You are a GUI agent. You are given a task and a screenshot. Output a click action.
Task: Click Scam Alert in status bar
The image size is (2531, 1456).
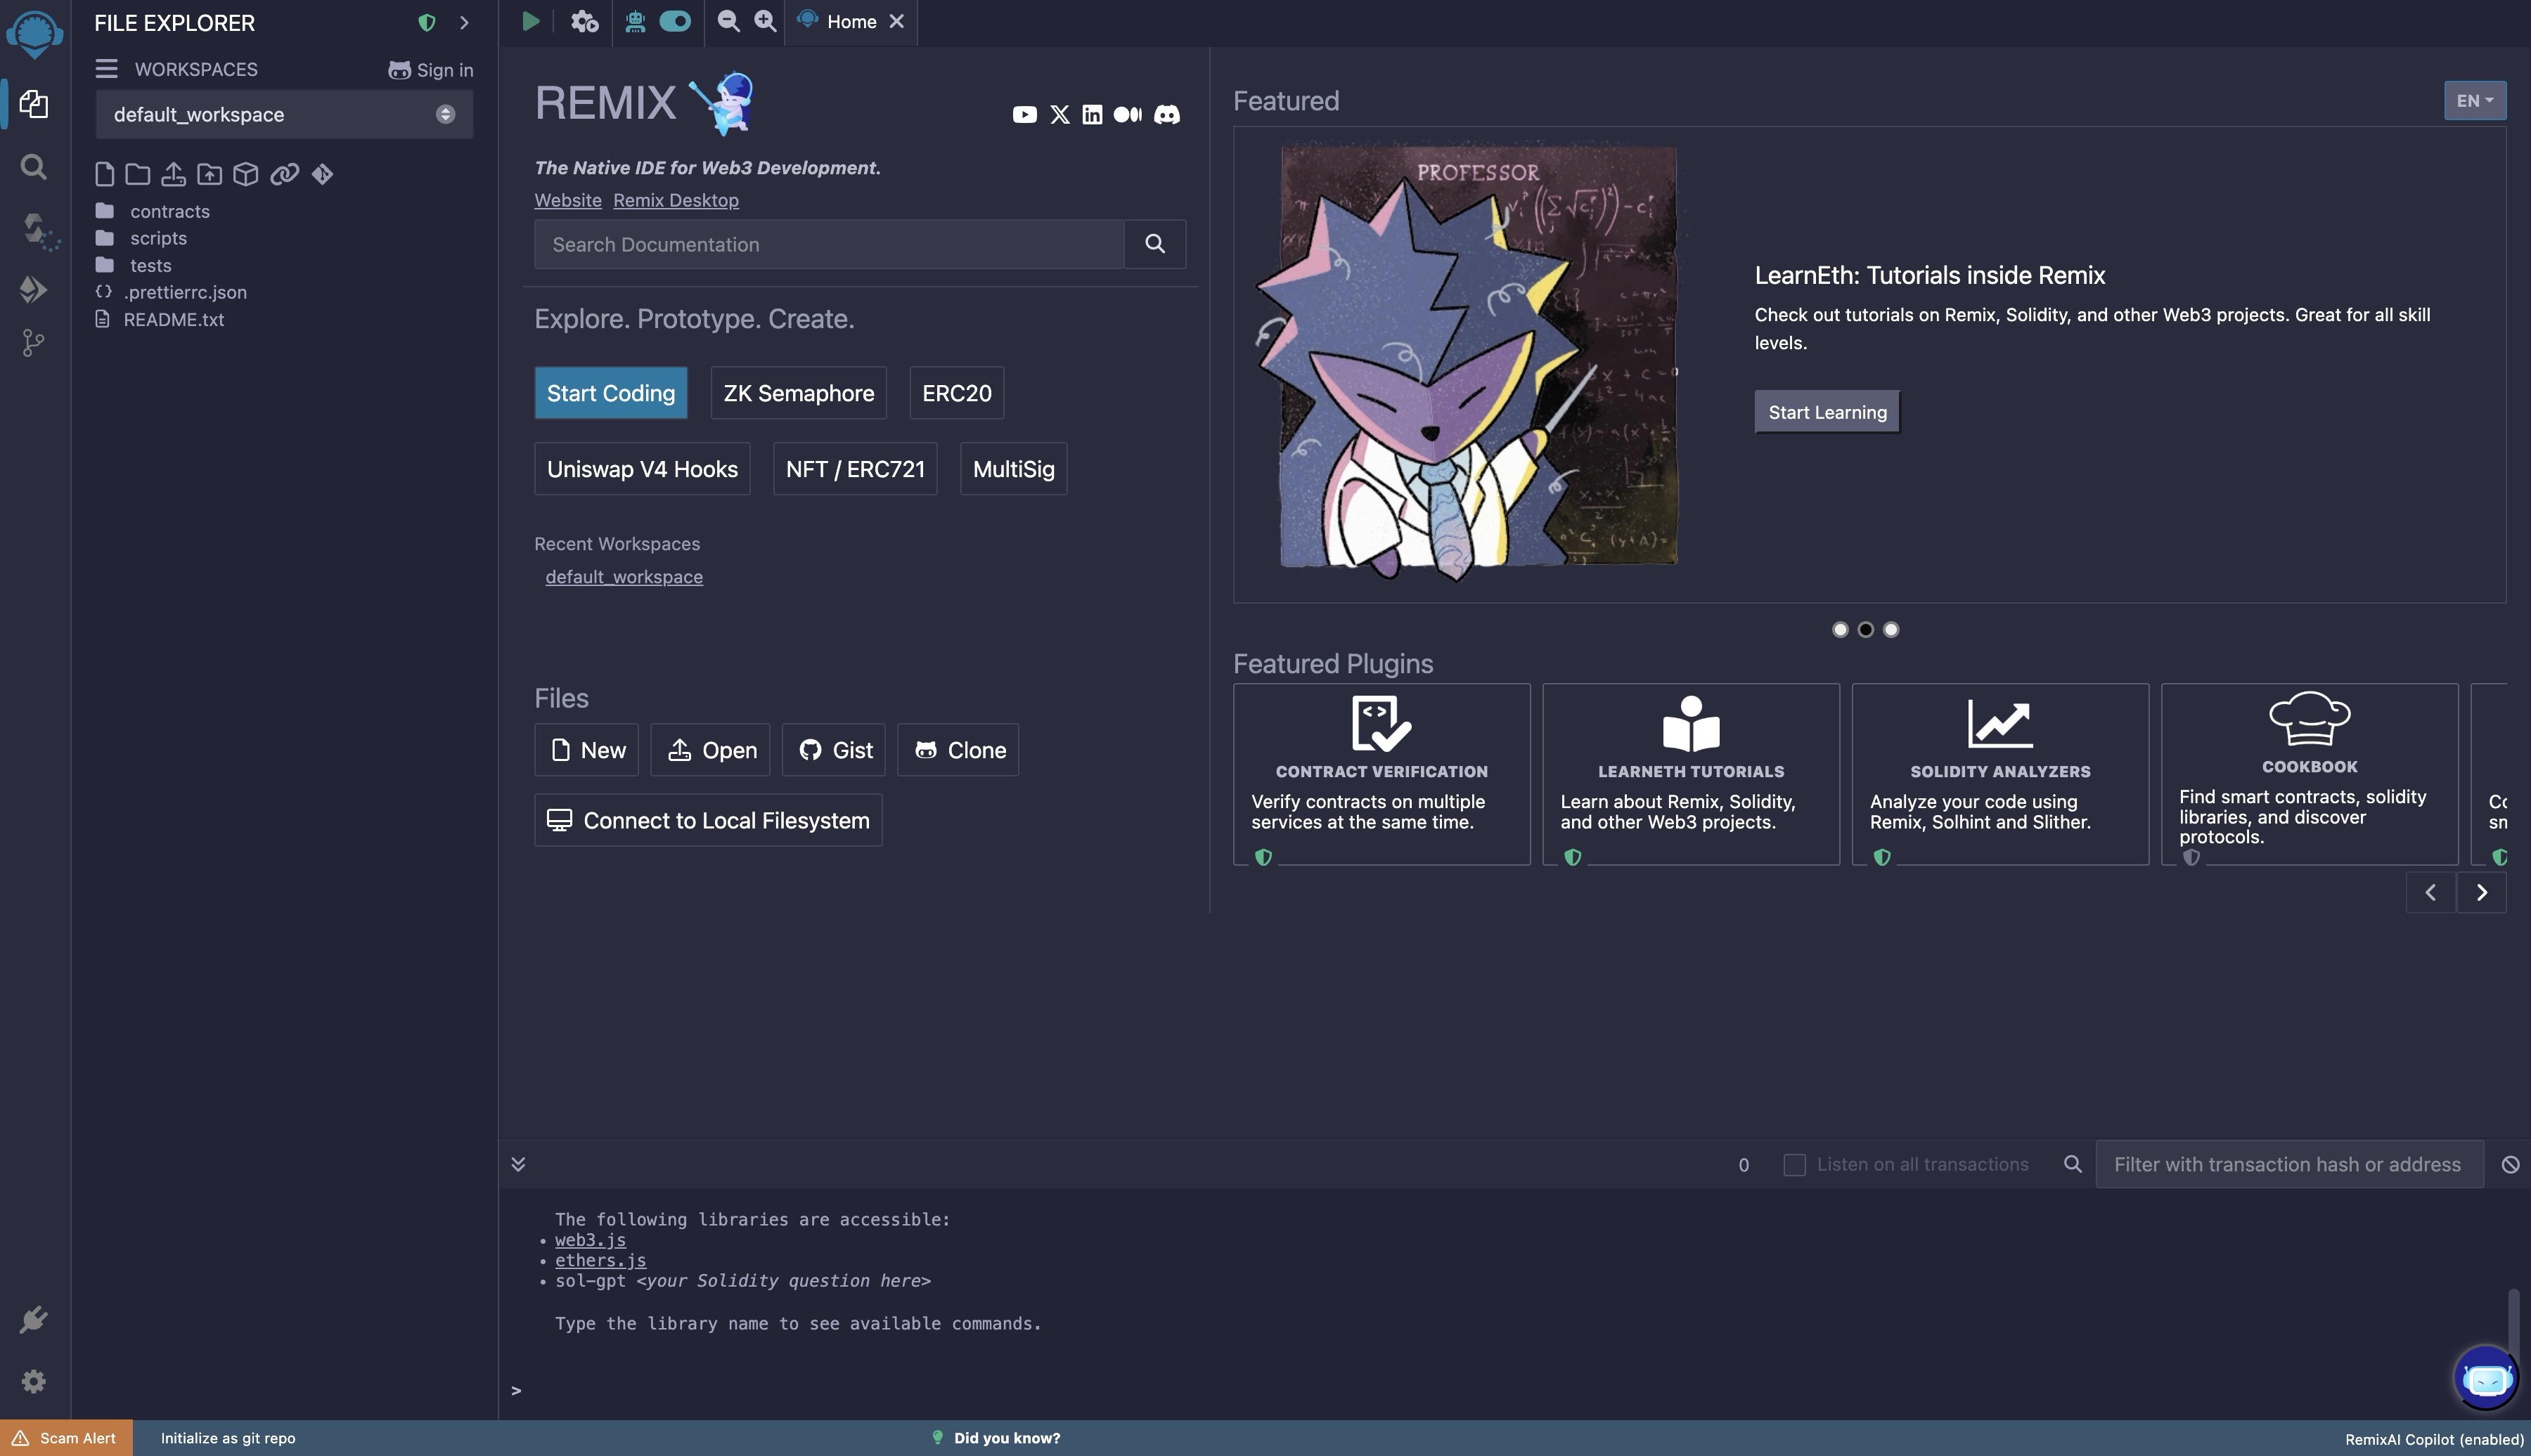(x=66, y=1438)
